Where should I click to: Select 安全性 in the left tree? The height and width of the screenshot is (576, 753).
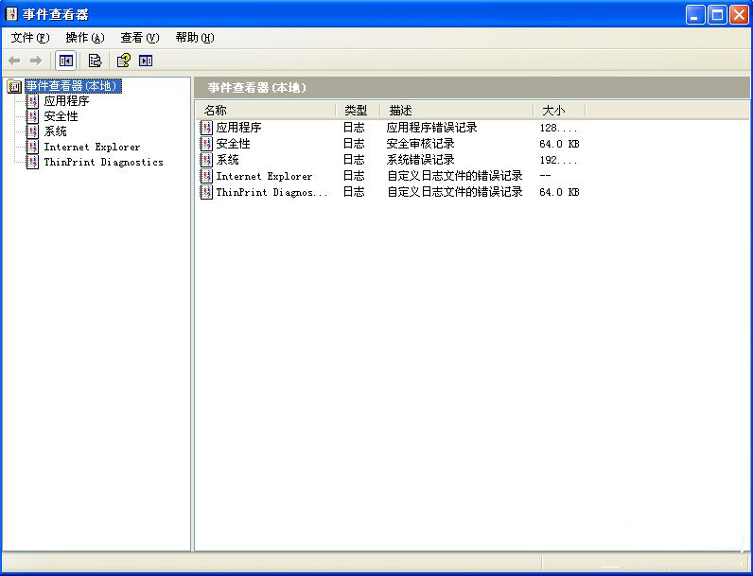[61, 116]
